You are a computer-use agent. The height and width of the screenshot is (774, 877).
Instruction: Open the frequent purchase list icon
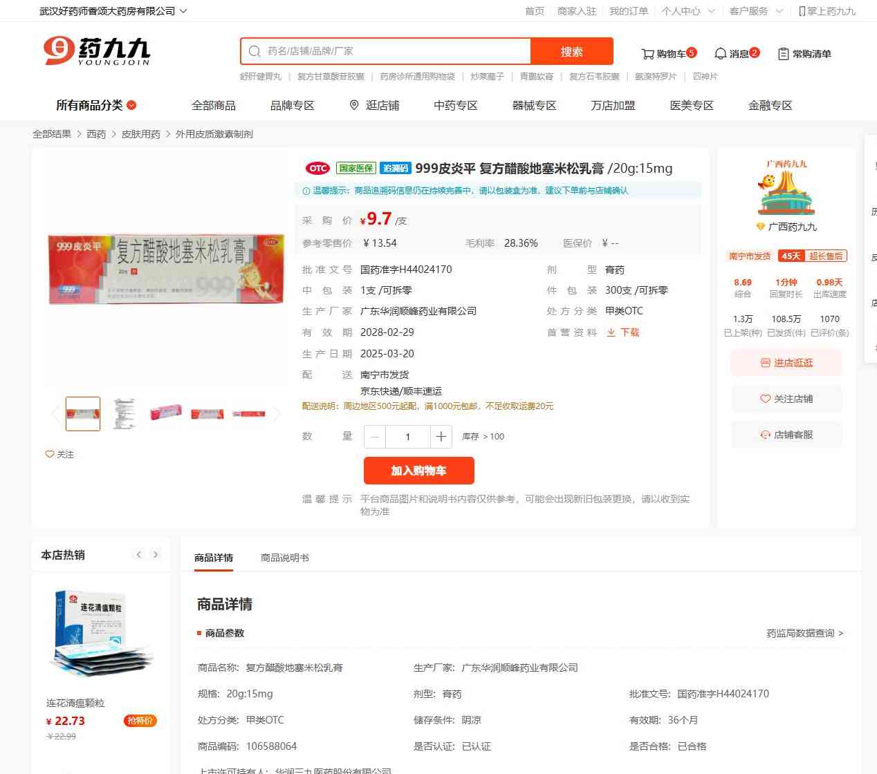[783, 54]
